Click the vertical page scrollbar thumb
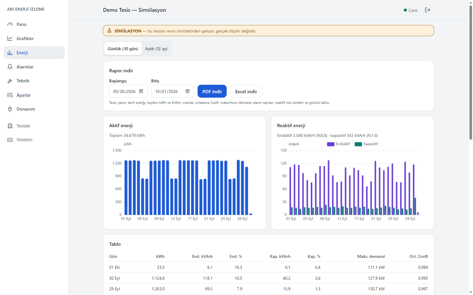The width and height of the screenshot is (473, 295). click(x=471, y=72)
